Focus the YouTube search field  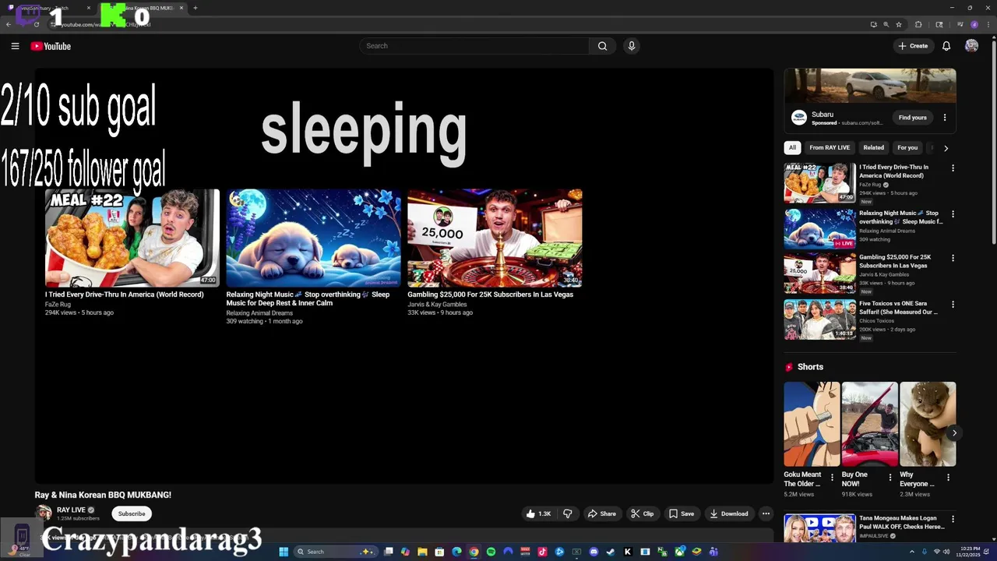click(x=475, y=46)
